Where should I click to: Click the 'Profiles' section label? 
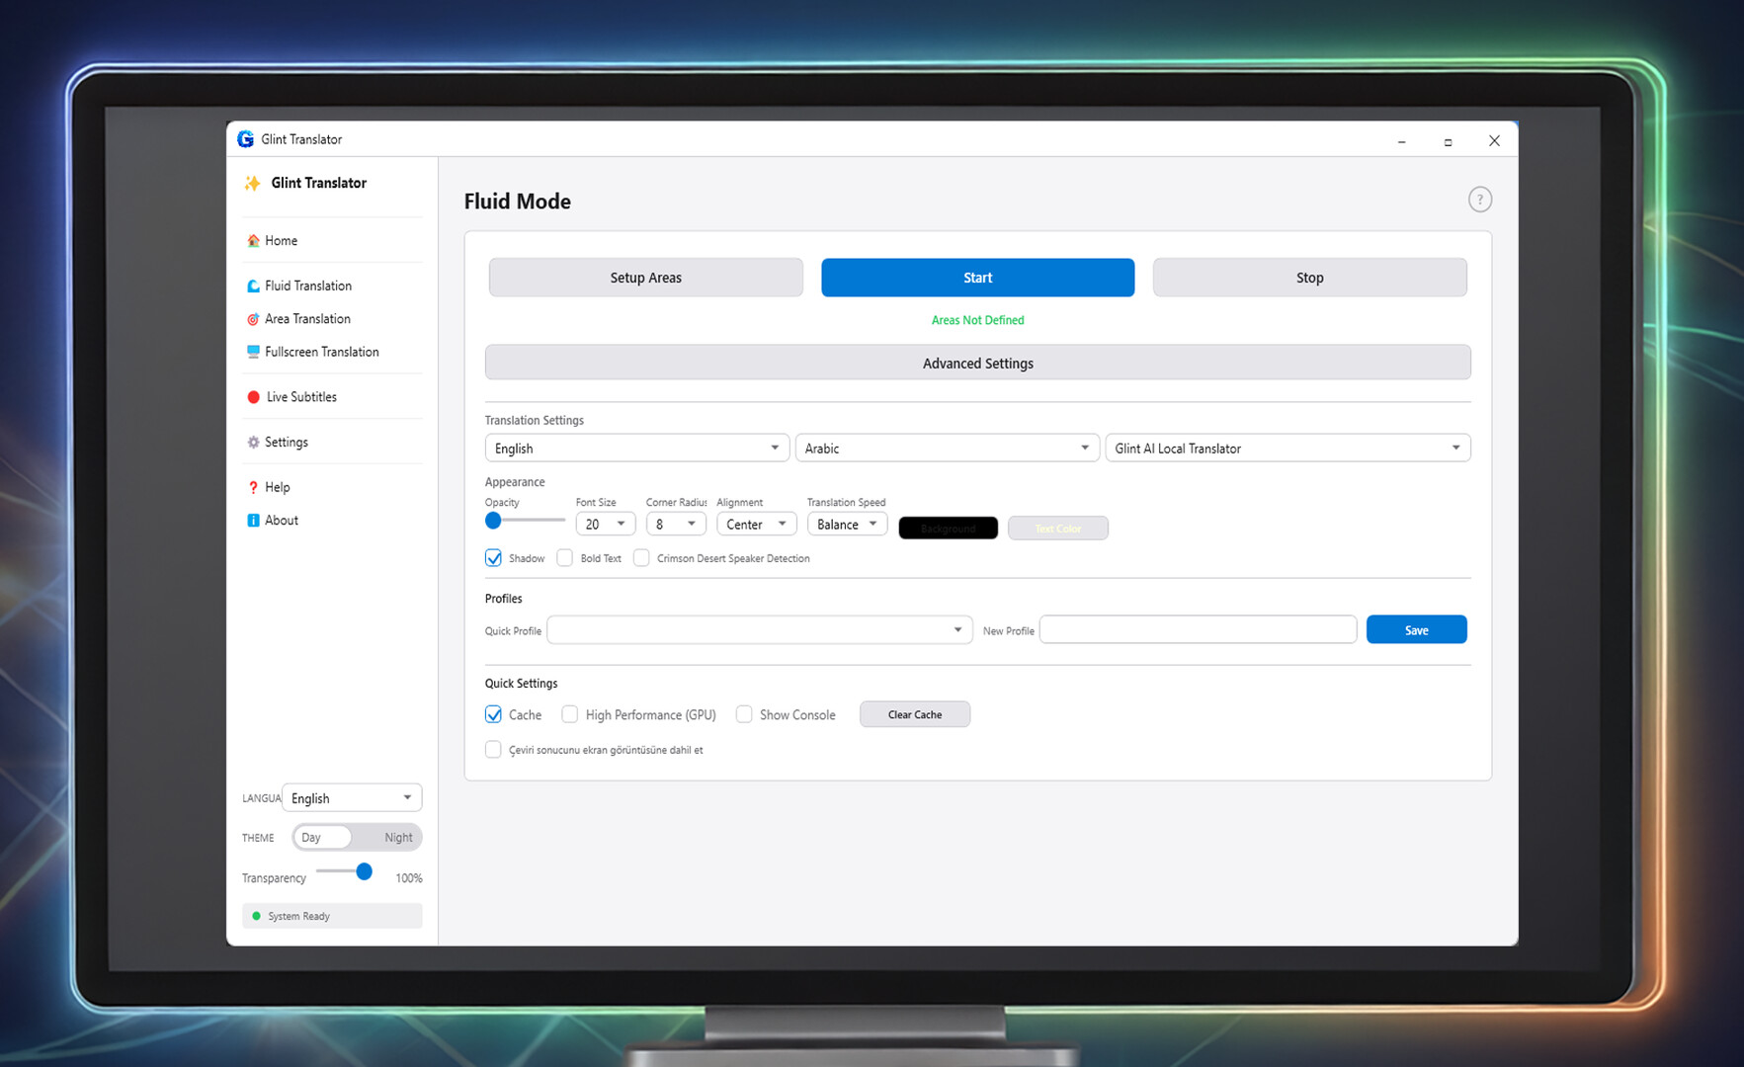[x=504, y=599]
